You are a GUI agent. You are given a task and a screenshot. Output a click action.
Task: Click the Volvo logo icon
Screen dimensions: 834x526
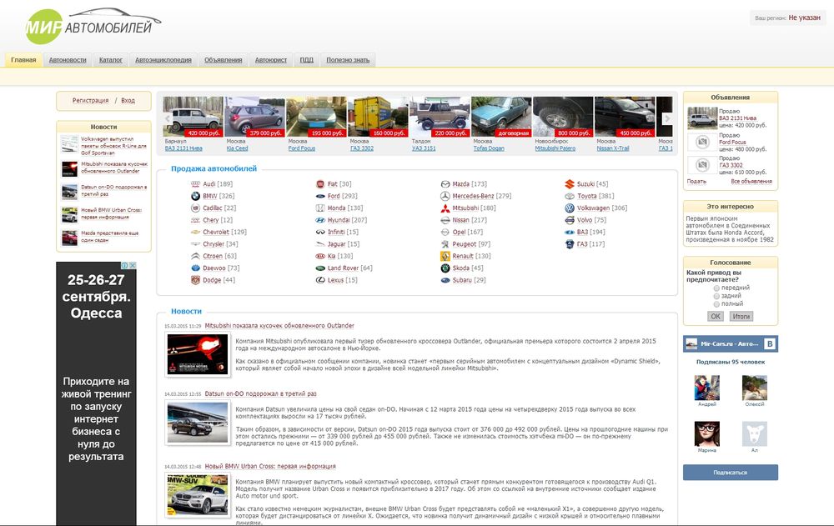[x=570, y=220]
